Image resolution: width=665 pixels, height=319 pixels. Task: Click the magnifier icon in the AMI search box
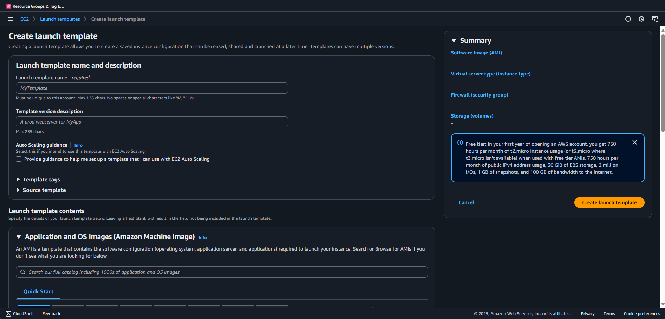coord(23,272)
